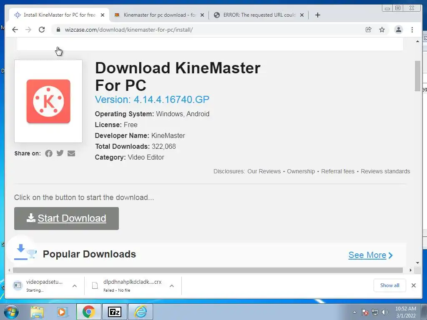Click the Popular Downloads trophy icon

tap(32, 254)
